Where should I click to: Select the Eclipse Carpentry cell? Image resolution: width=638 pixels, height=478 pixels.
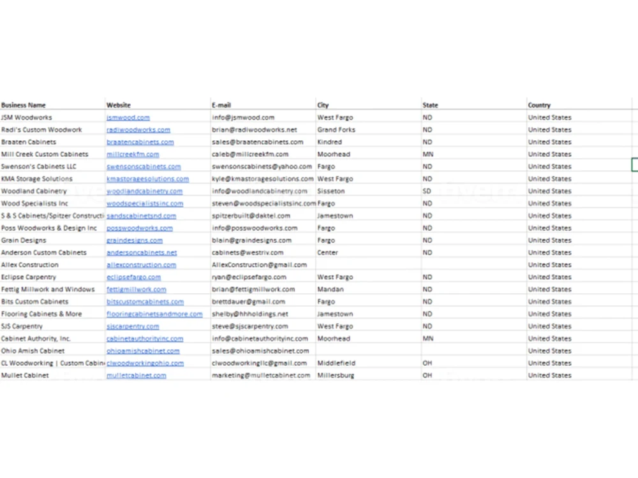tap(52, 277)
